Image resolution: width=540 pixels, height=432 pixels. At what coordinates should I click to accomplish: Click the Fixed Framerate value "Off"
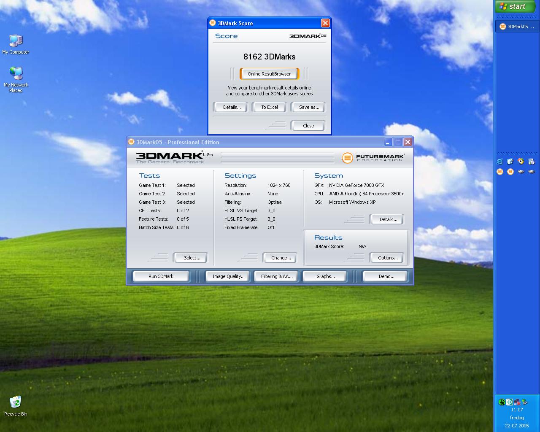pos(271,227)
